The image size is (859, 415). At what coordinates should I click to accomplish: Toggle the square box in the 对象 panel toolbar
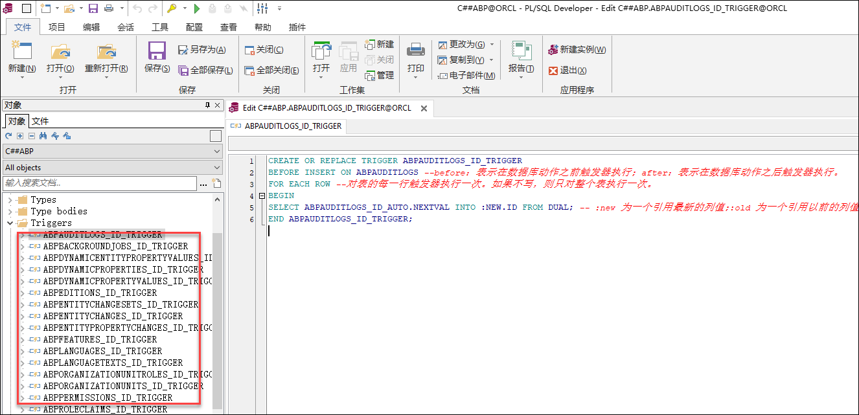point(216,136)
